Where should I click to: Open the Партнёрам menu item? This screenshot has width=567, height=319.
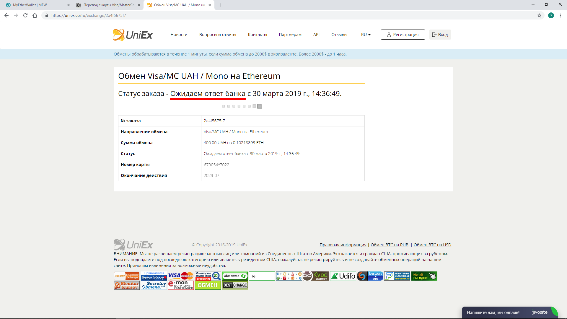click(x=290, y=35)
